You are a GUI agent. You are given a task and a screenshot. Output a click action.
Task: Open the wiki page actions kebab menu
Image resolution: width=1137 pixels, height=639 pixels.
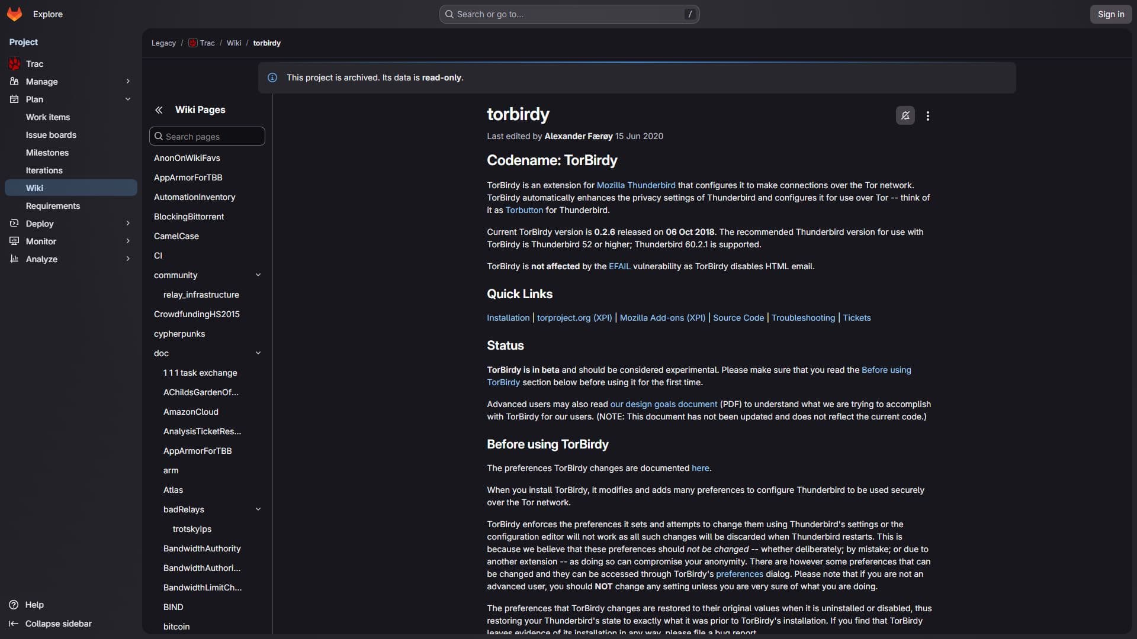coord(928,116)
